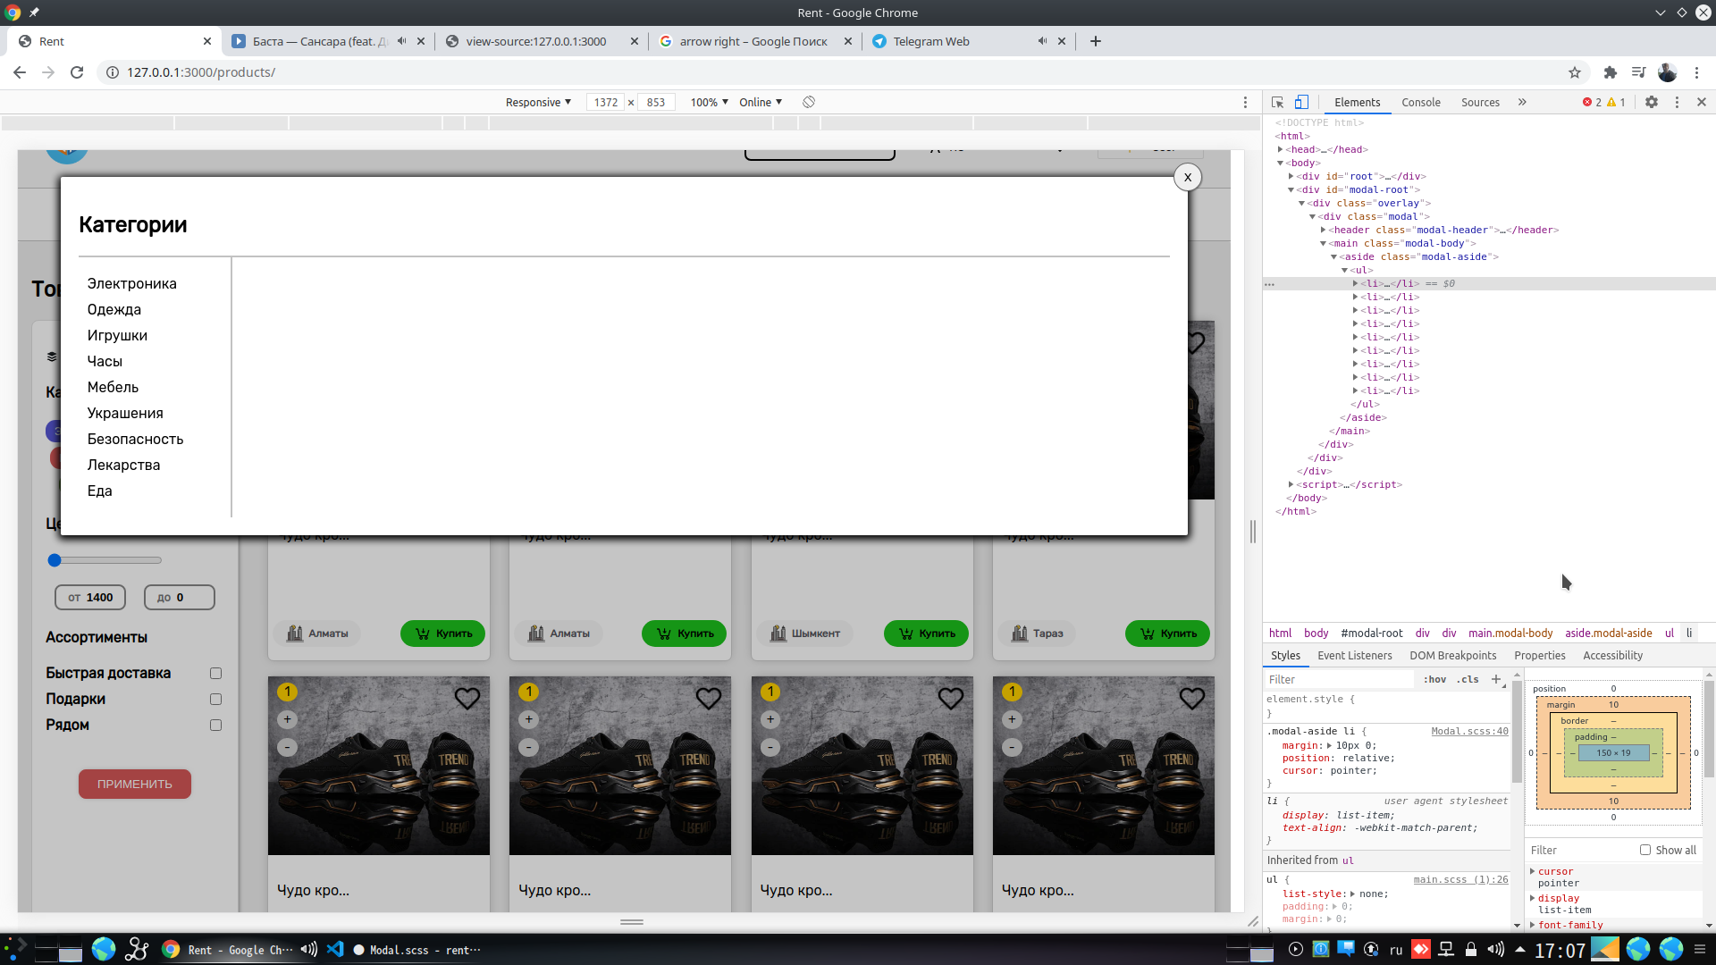Favorite the first shoe card heart
Image resolution: width=1716 pixels, height=965 pixels.
click(467, 698)
